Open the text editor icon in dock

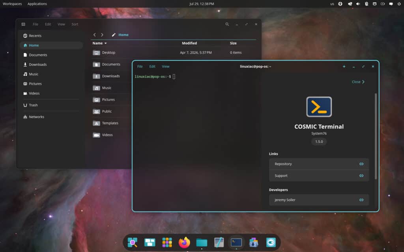(219, 242)
